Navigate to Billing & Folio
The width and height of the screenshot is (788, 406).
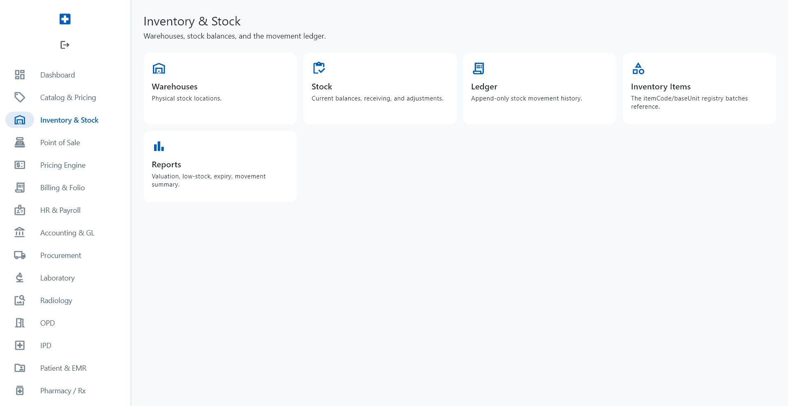tap(62, 187)
